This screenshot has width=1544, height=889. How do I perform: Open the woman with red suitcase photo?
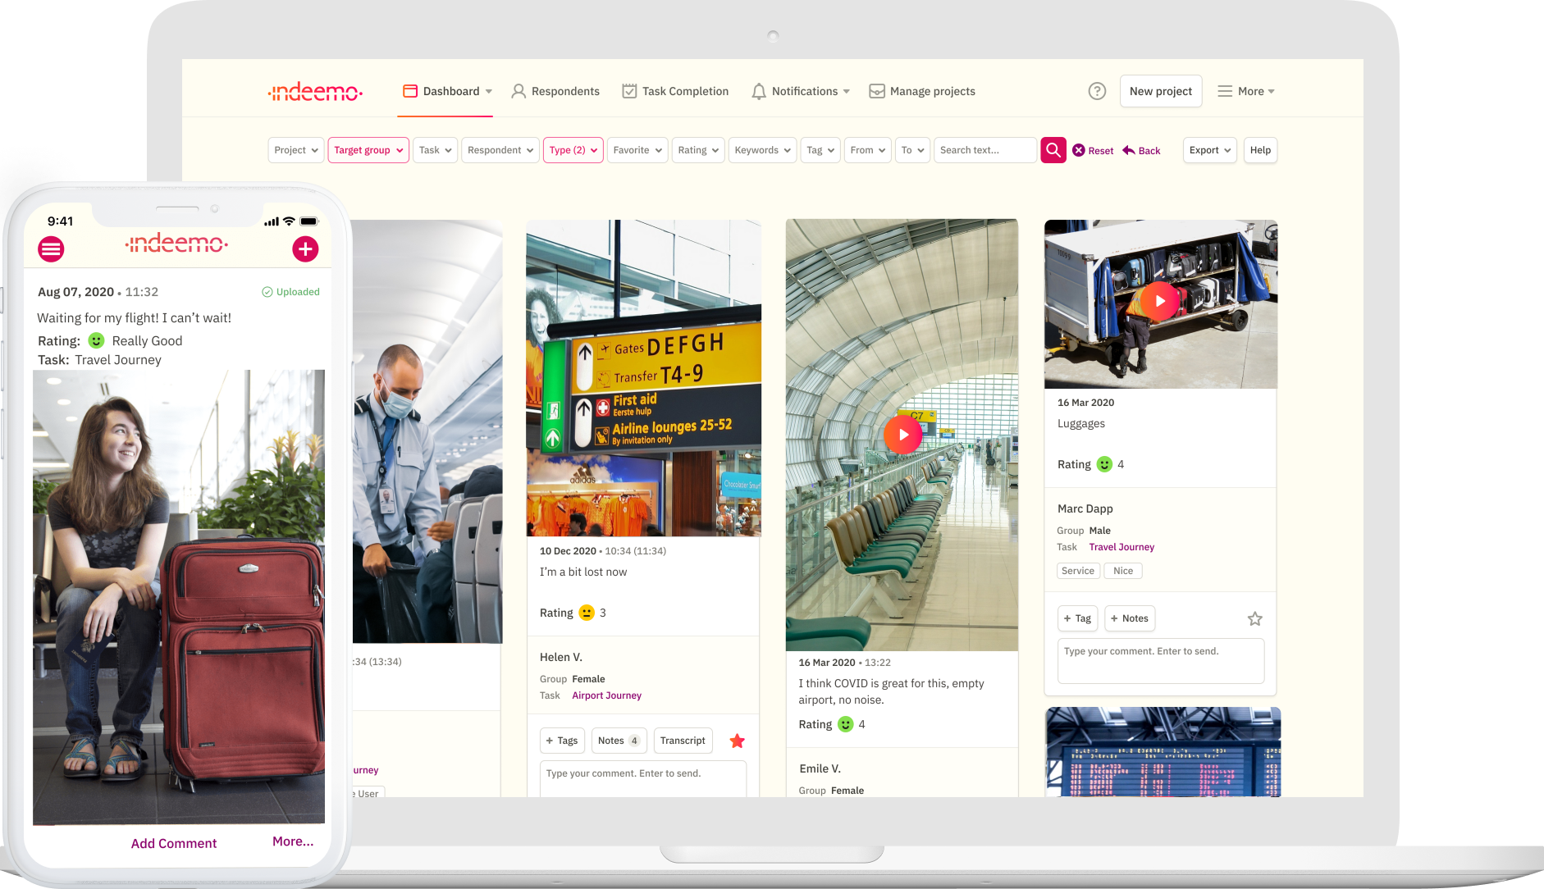(179, 597)
